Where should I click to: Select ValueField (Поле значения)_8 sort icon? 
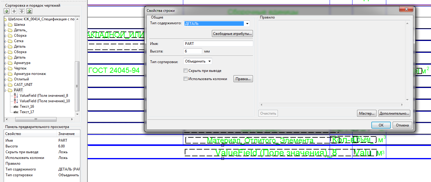16,96
